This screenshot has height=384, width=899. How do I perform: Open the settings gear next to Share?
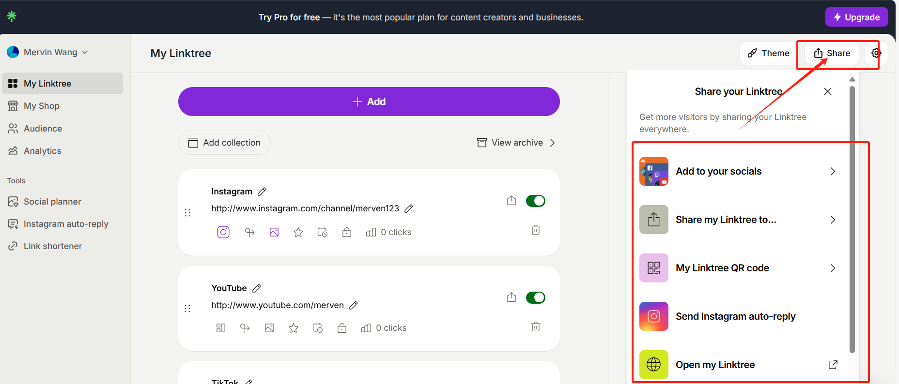(x=876, y=53)
